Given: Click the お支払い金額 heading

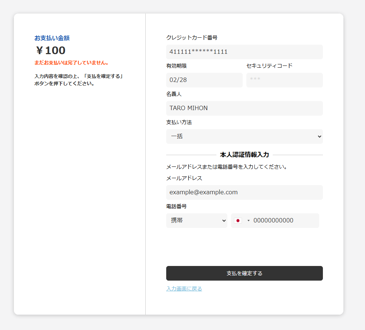Looking at the screenshot, I should click(52, 38).
